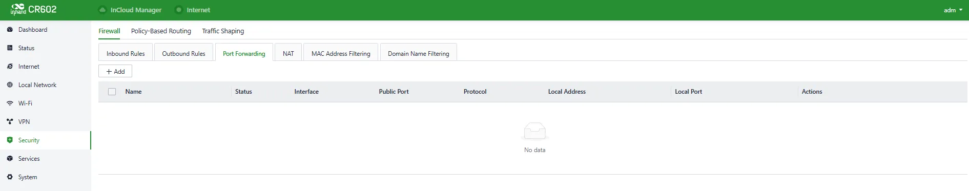Switch to the Firewall tab
Image resolution: width=969 pixels, height=191 pixels.
coord(109,31)
